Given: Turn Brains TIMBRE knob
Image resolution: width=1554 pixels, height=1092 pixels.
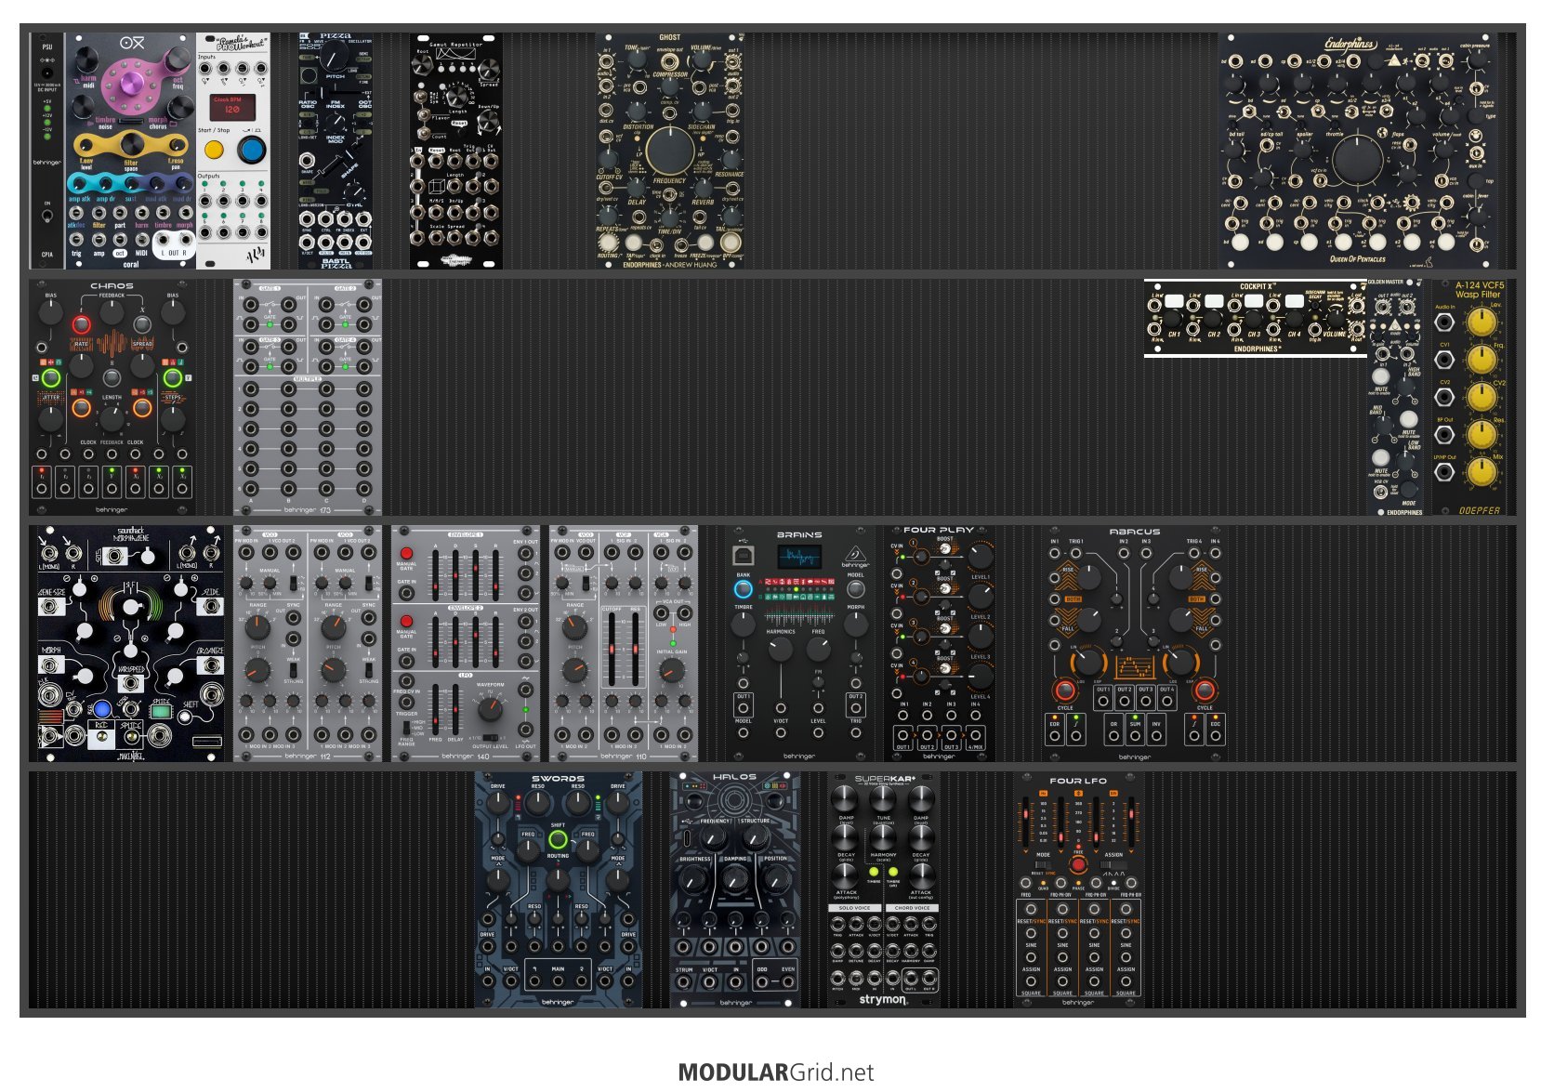Looking at the screenshot, I should click(744, 625).
